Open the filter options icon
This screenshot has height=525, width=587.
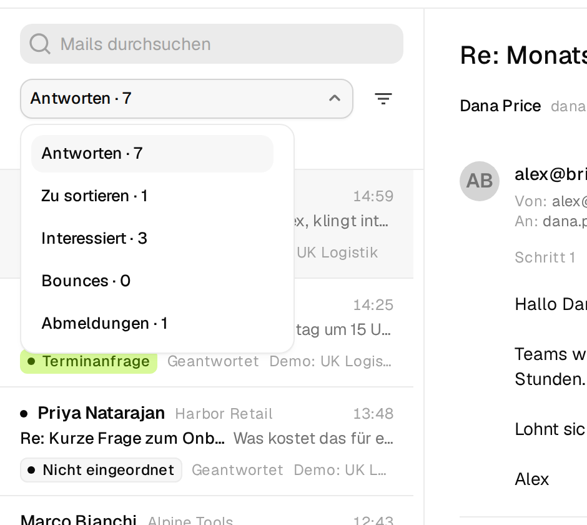pos(383,99)
